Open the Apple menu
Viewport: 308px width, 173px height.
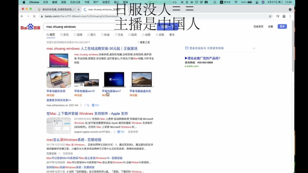click(x=24, y=2)
